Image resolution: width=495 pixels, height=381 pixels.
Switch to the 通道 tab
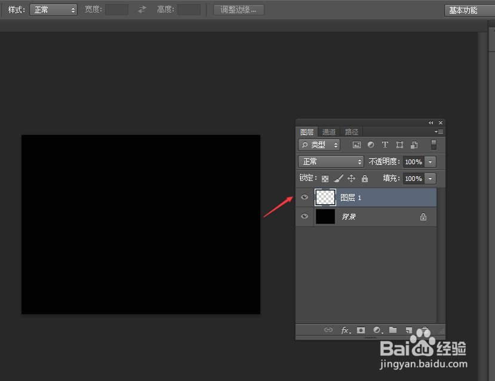click(x=328, y=131)
